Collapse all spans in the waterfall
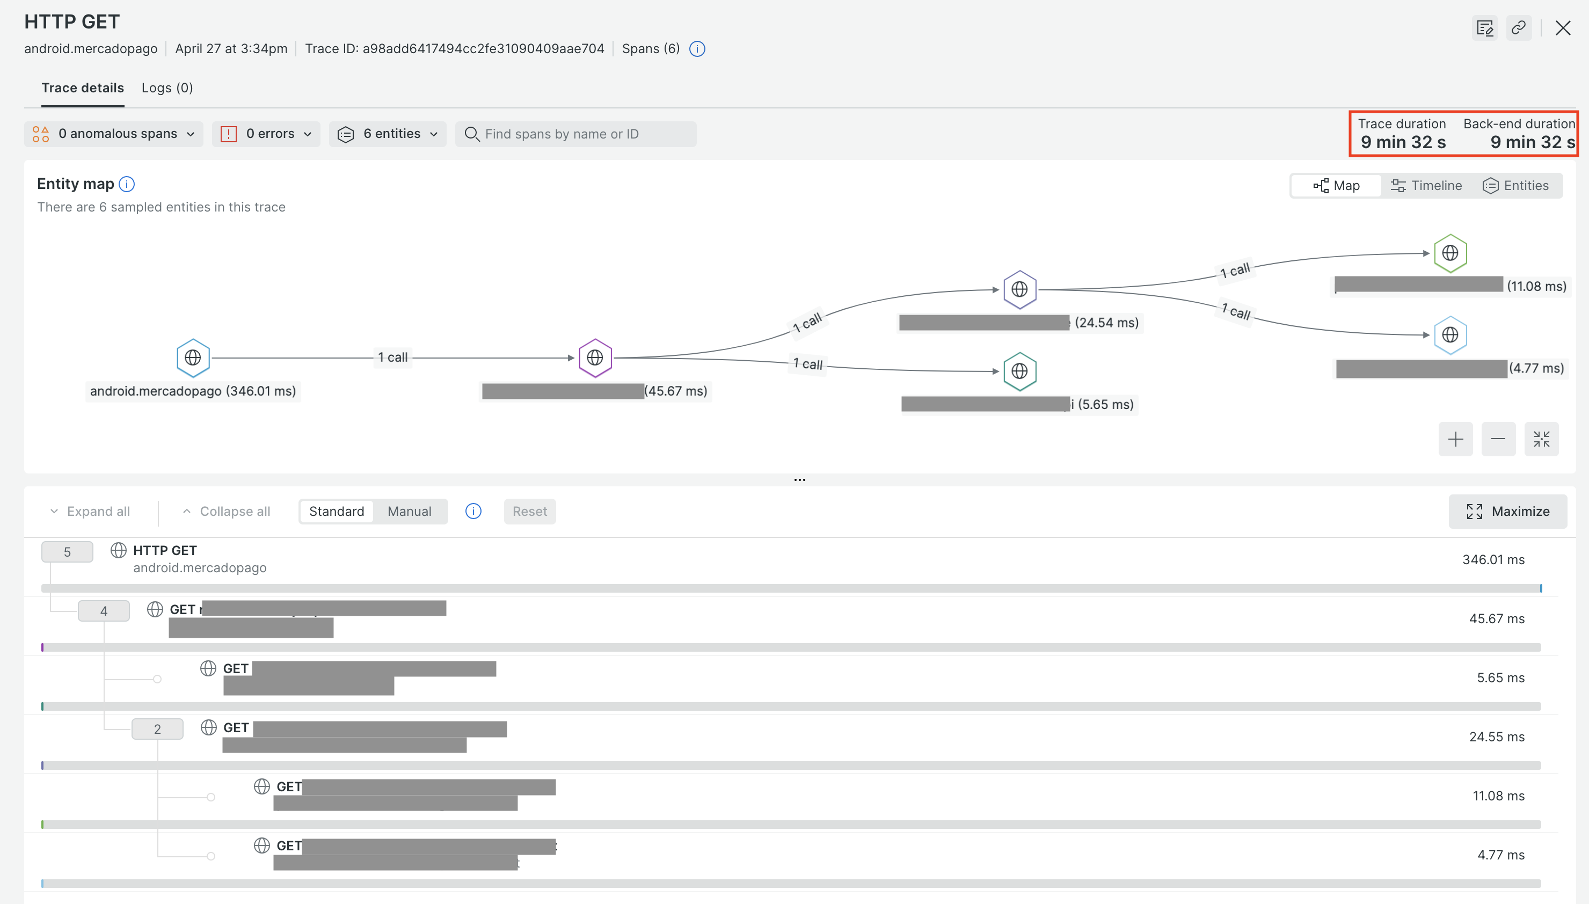The image size is (1589, 904). tap(225, 511)
